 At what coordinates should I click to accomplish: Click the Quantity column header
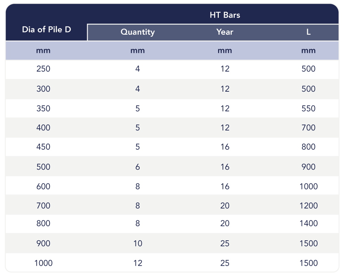tap(138, 32)
